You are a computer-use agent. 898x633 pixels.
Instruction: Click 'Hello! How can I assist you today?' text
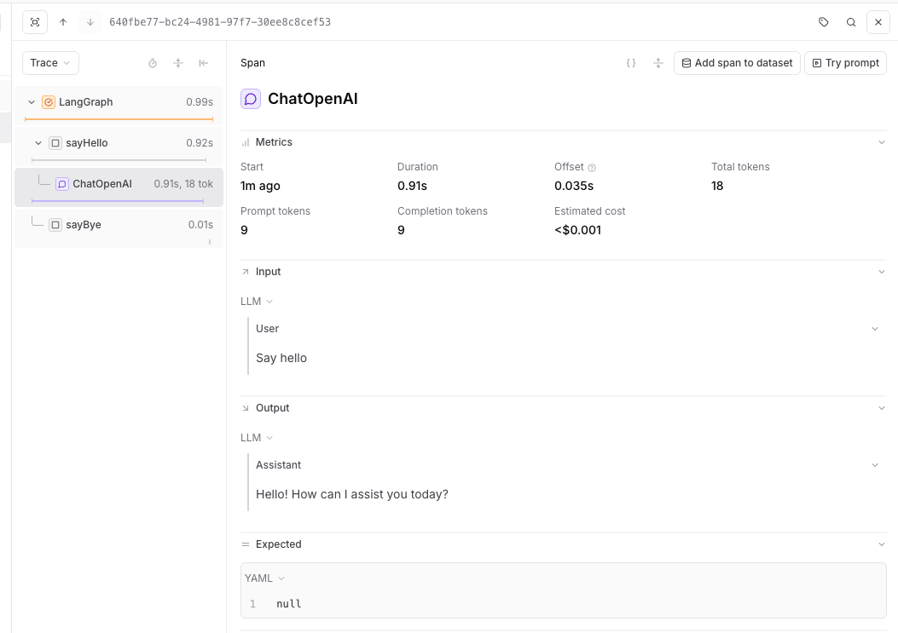[352, 494]
